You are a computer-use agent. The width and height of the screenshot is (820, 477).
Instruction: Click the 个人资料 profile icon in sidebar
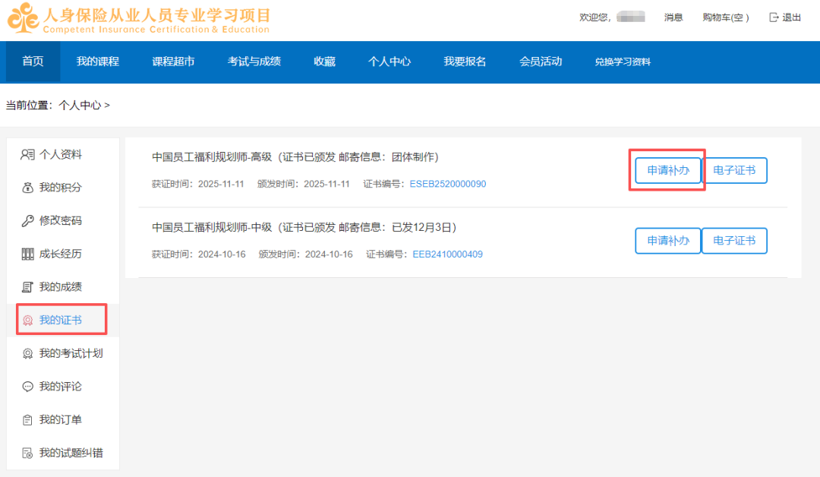(28, 155)
